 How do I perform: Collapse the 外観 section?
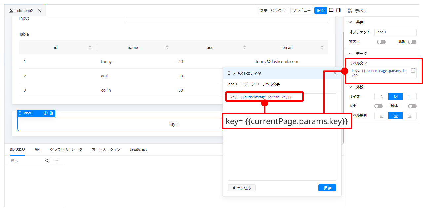coord(351,87)
